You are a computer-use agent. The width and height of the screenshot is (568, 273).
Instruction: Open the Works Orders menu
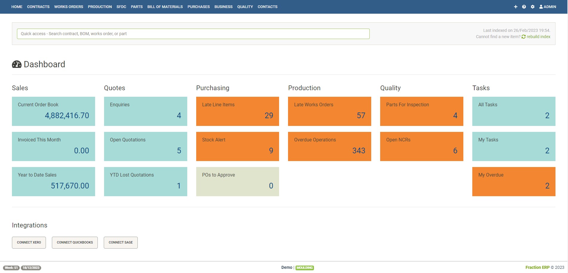(x=69, y=7)
